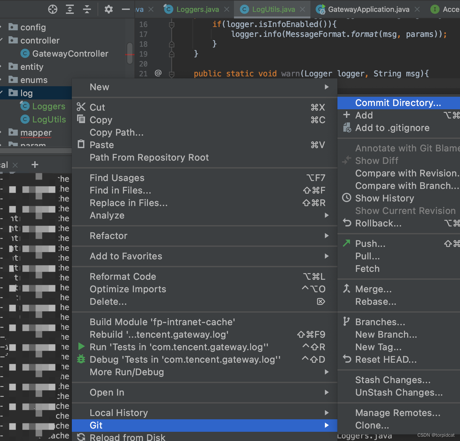Open project view settings via gear icon
This screenshot has width=460, height=441.
click(108, 9)
